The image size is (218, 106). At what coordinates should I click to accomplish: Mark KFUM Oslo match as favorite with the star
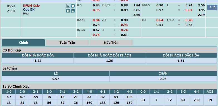[x=73, y=6]
